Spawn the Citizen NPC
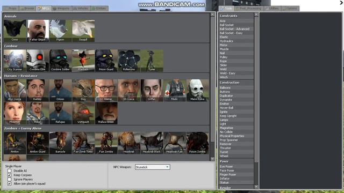Screen dimensions: 344x193 point(60,90)
